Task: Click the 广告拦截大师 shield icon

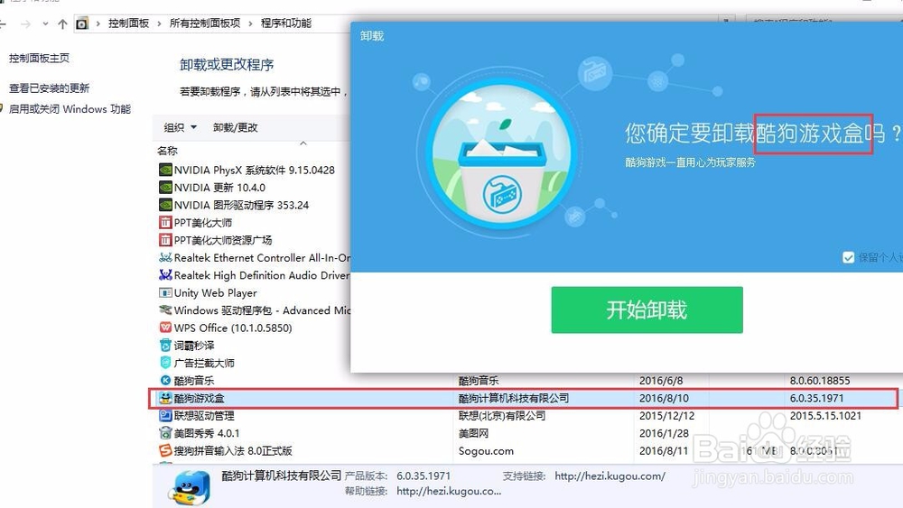Action: (x=165, y=363)
